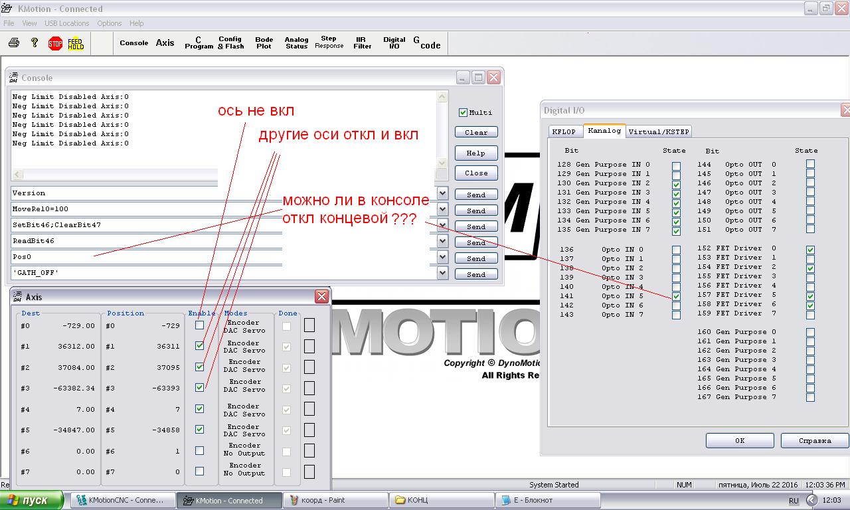Open Config & Flash screen
Viewport: 850px width, 510px height.
pyautogui.click(x=230, y=43)
